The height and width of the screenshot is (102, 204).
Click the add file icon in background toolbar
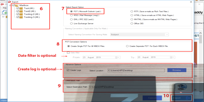pos(4,12)
